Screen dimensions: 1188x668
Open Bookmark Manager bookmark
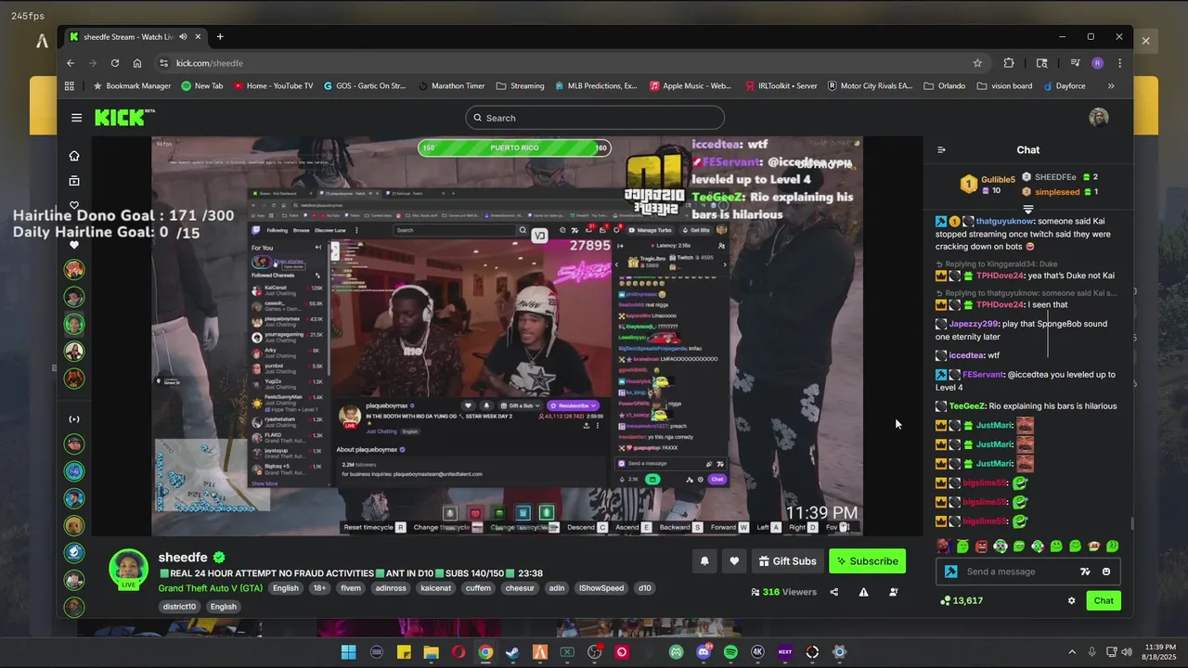pyautogui.click(x=132, y=85)
